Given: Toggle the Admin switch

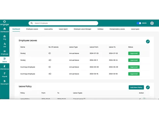Looking at the screenshot, I should (139, 23).
